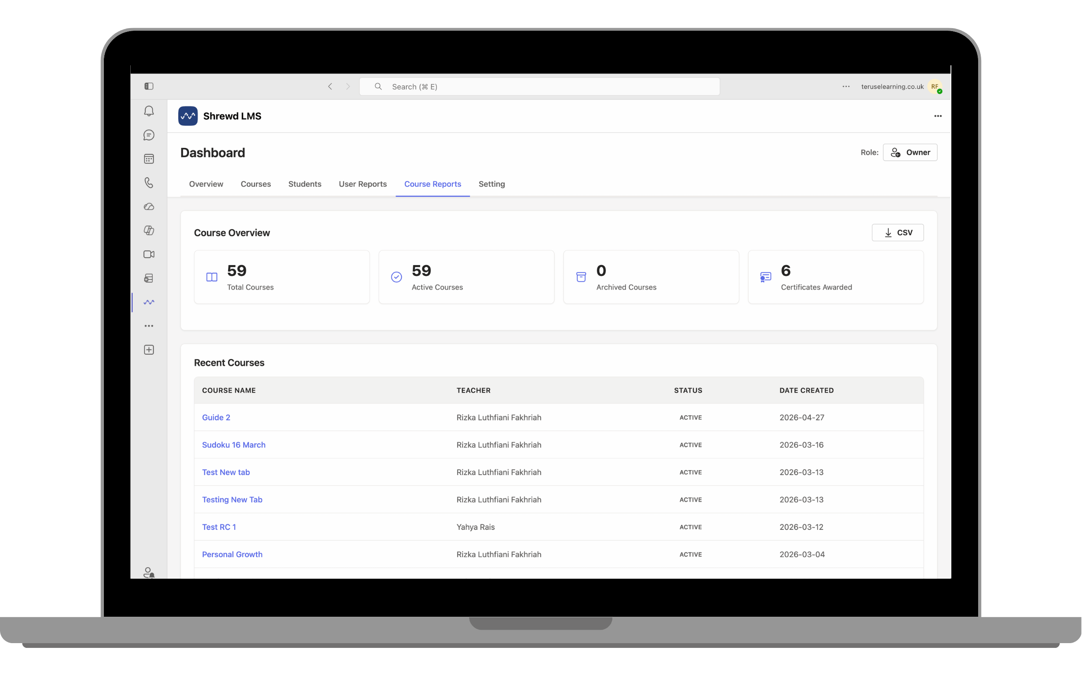Switch to the Students tab

pyautogui.click(x=305, y=184)
